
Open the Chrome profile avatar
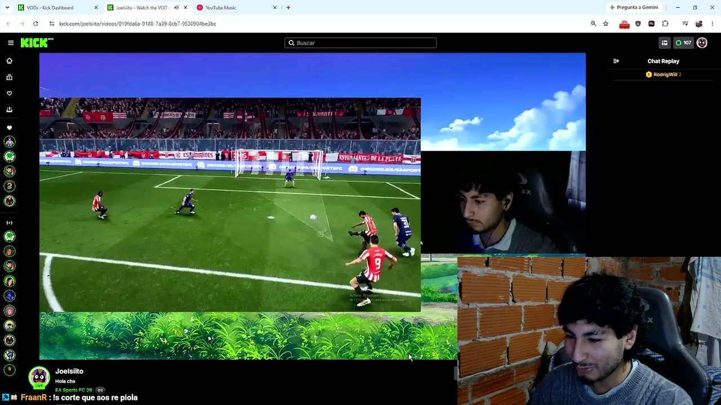click(x=699, y=24)
